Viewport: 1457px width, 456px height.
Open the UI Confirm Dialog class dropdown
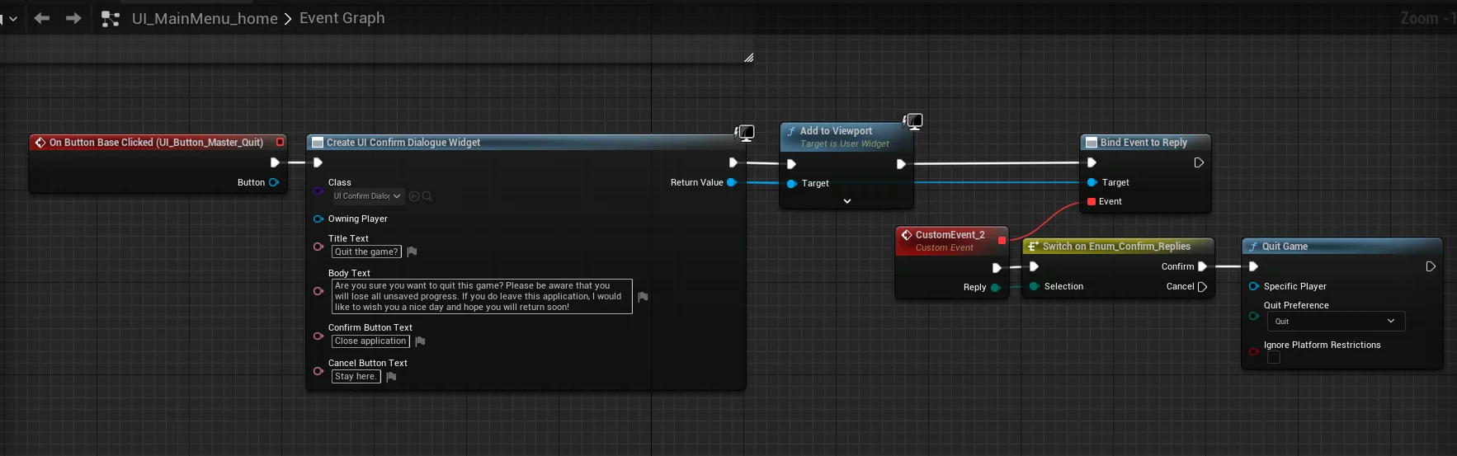367,196
